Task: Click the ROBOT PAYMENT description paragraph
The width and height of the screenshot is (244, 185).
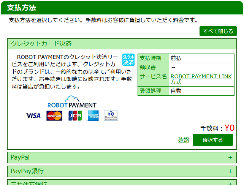Action: click(x=72, y=72)
